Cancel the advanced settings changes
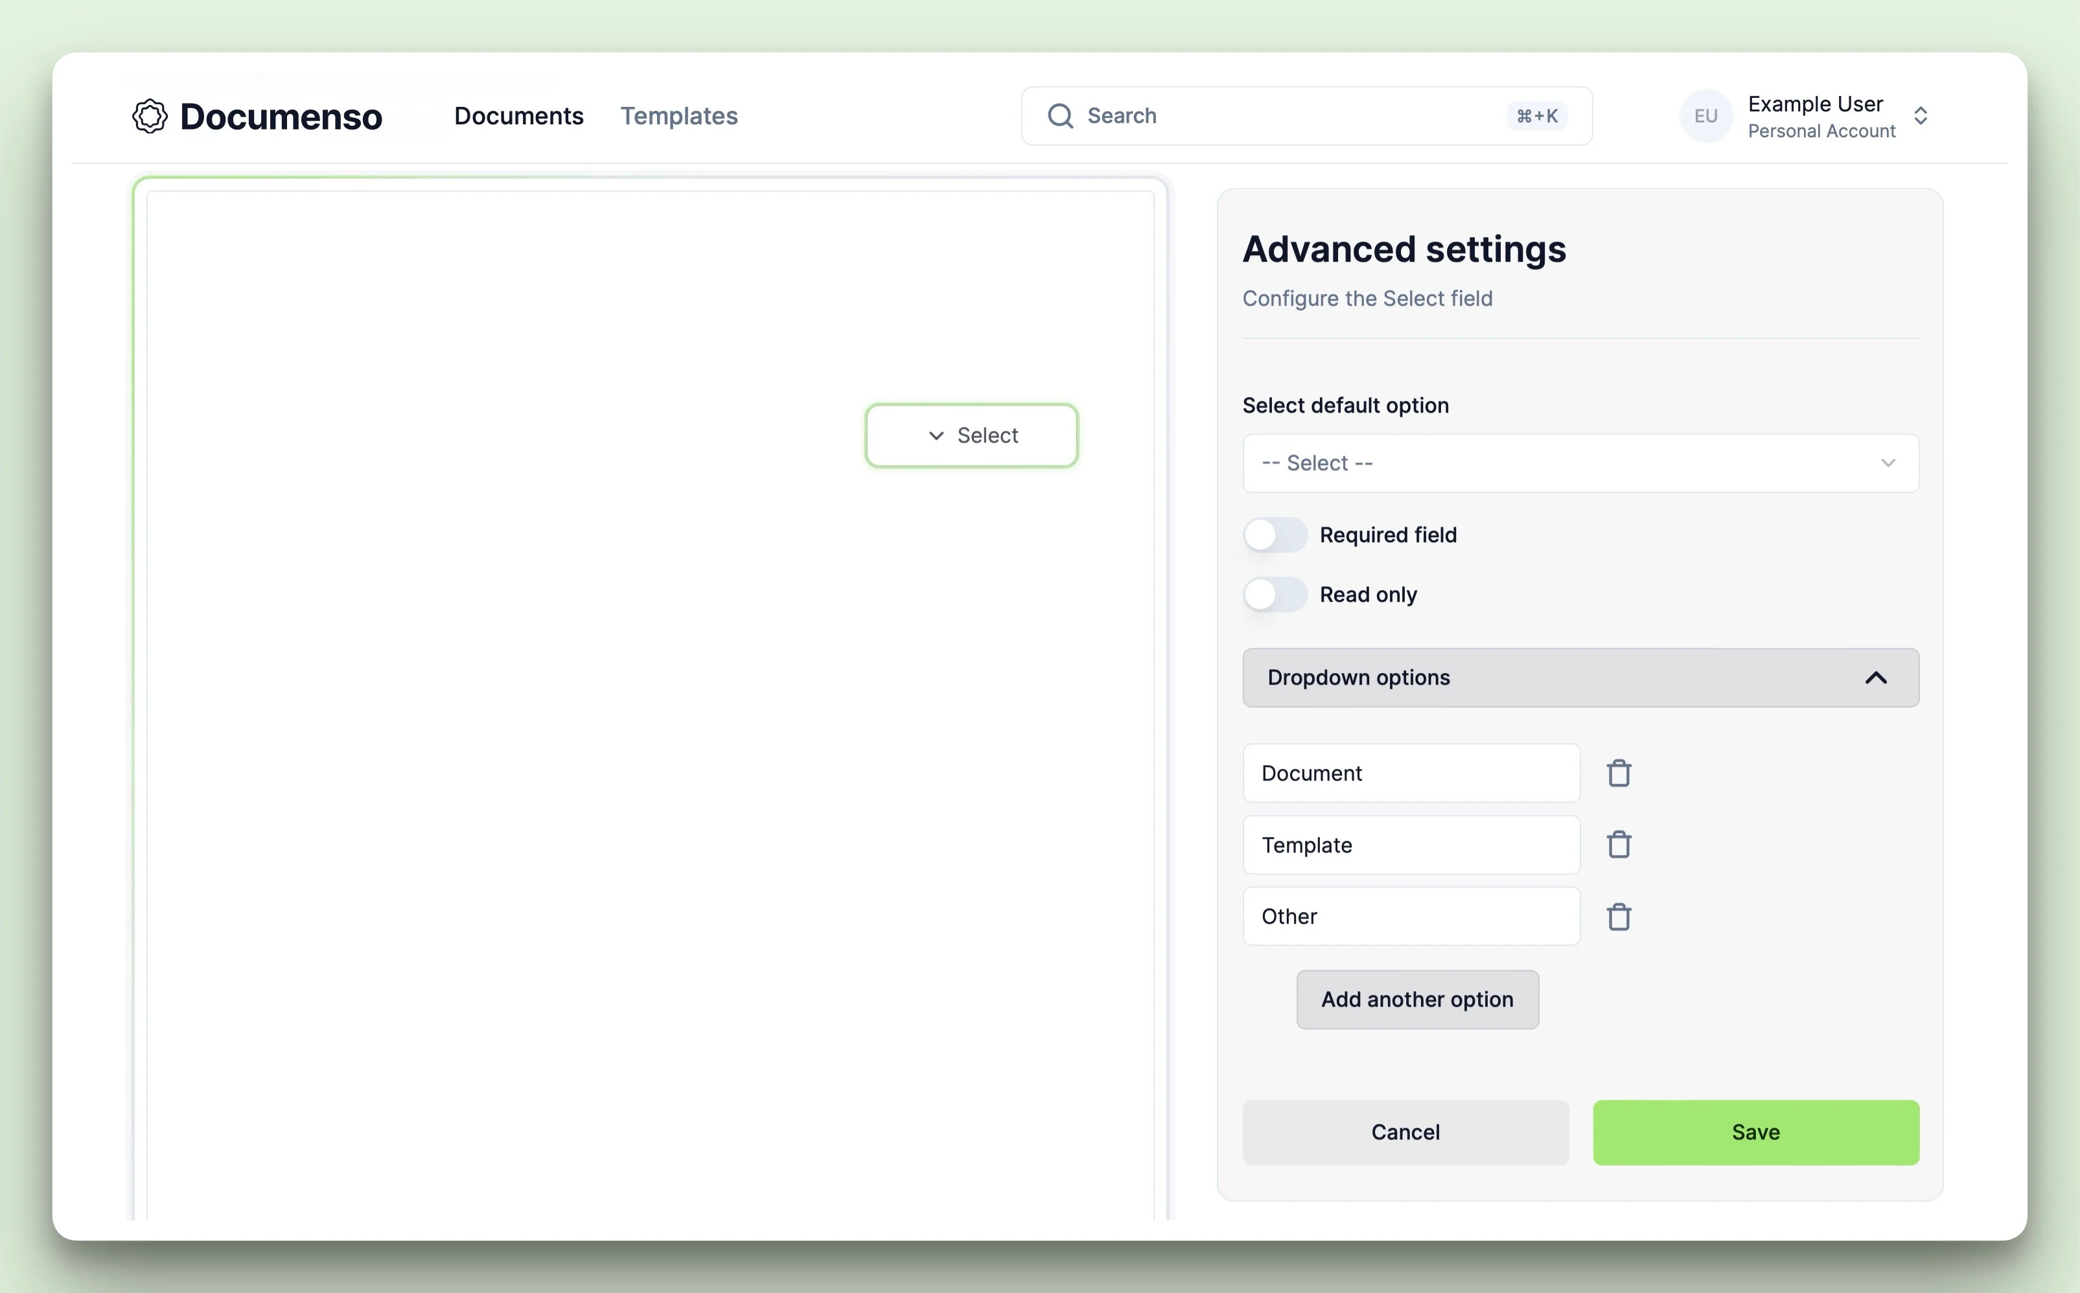Viewport: 2080px width, 1293px height. click(x=1405, y=1132)
